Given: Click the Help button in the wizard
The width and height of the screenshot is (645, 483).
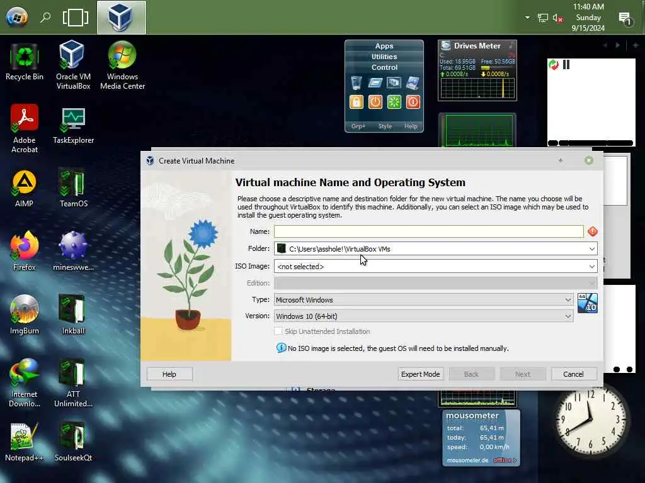Looking at the screenshot, I should (x=169, y=374).
